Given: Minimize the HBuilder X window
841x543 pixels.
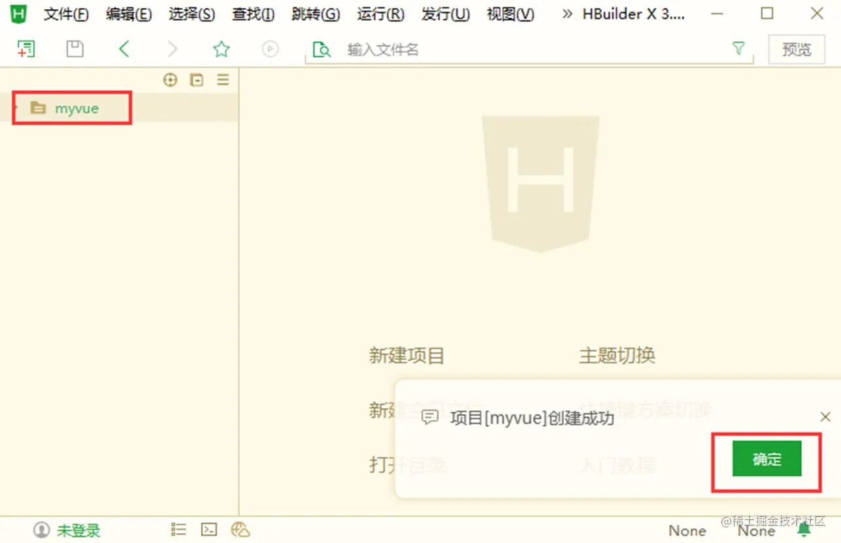Looking at the screenshot, I should [717, 14].
